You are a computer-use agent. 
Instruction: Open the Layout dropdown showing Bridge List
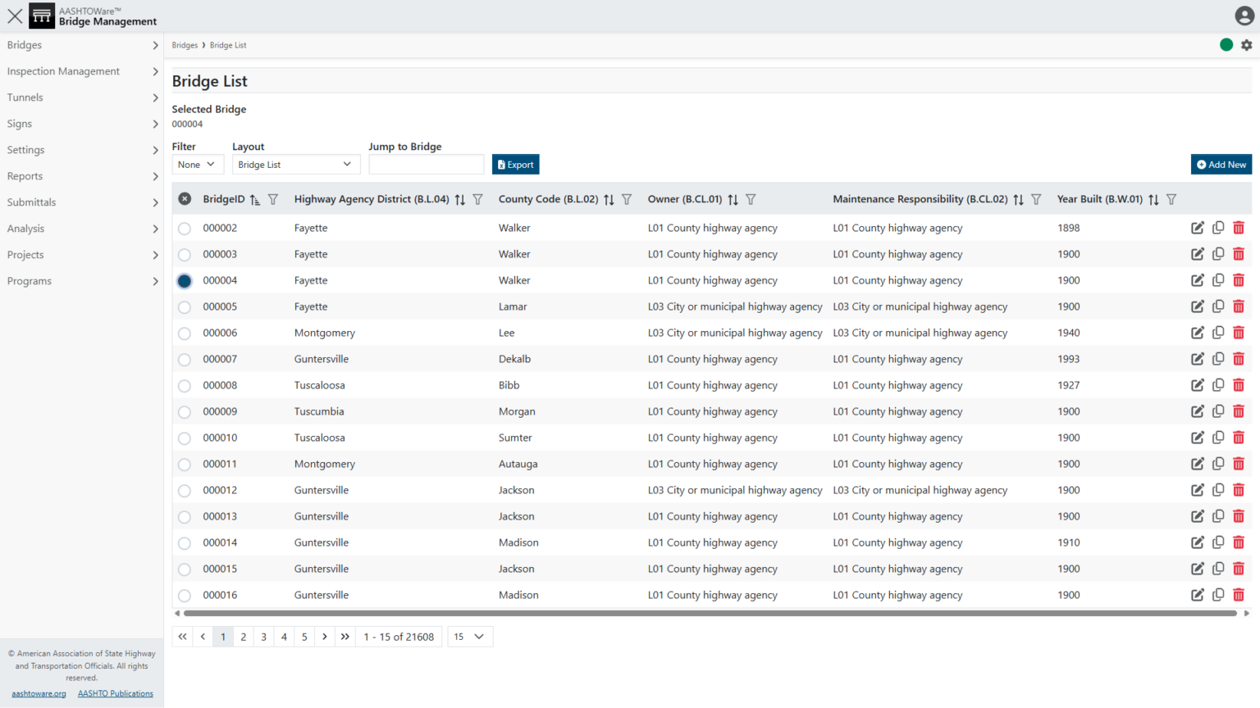[296, 164]
